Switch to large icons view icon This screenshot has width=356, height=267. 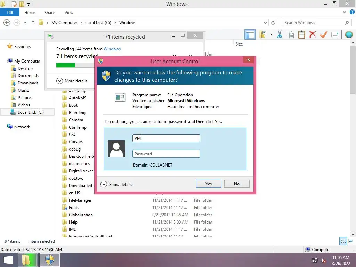point(351,241)
